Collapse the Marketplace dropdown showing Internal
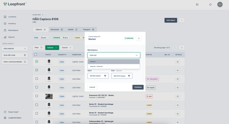 tap(114, 55)
